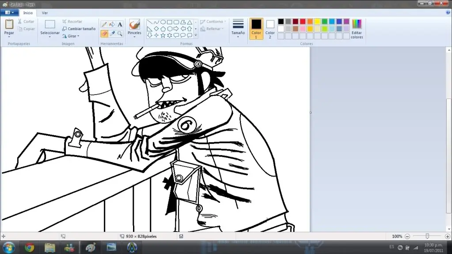Expand the Seleccionar dropdown
This screenshot has height=254, width=452.
tap(50, 37)
